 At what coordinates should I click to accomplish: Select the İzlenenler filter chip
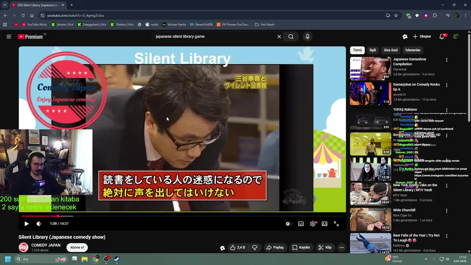(413, 50)
